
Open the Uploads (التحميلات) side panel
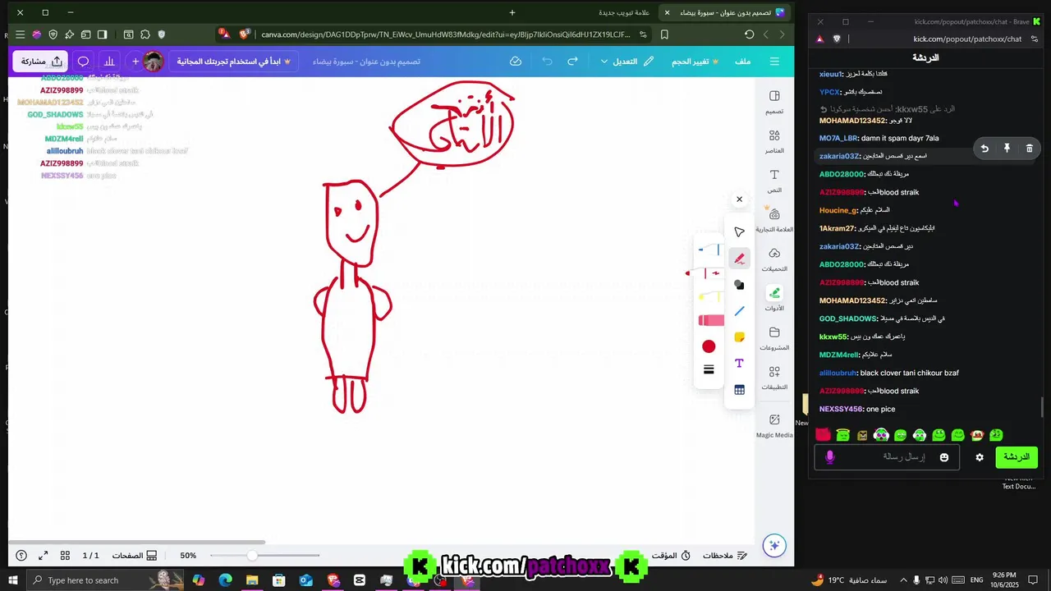(774, 259)
